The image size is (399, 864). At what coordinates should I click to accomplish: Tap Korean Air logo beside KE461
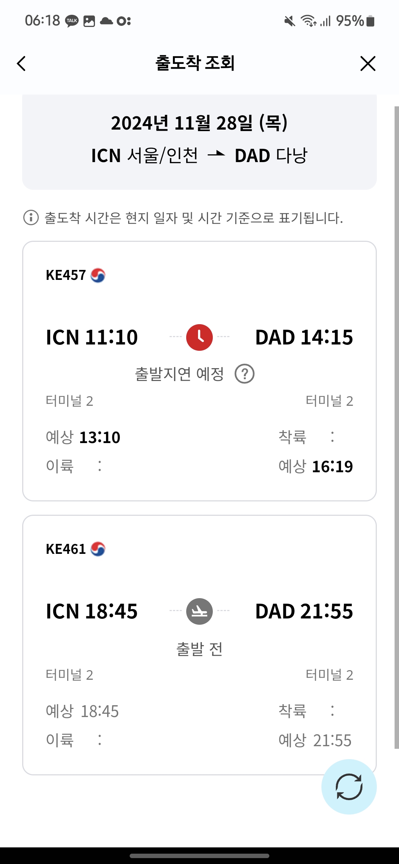point(98,549)
